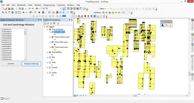Click first tool in AOI T toolbar

162,25
